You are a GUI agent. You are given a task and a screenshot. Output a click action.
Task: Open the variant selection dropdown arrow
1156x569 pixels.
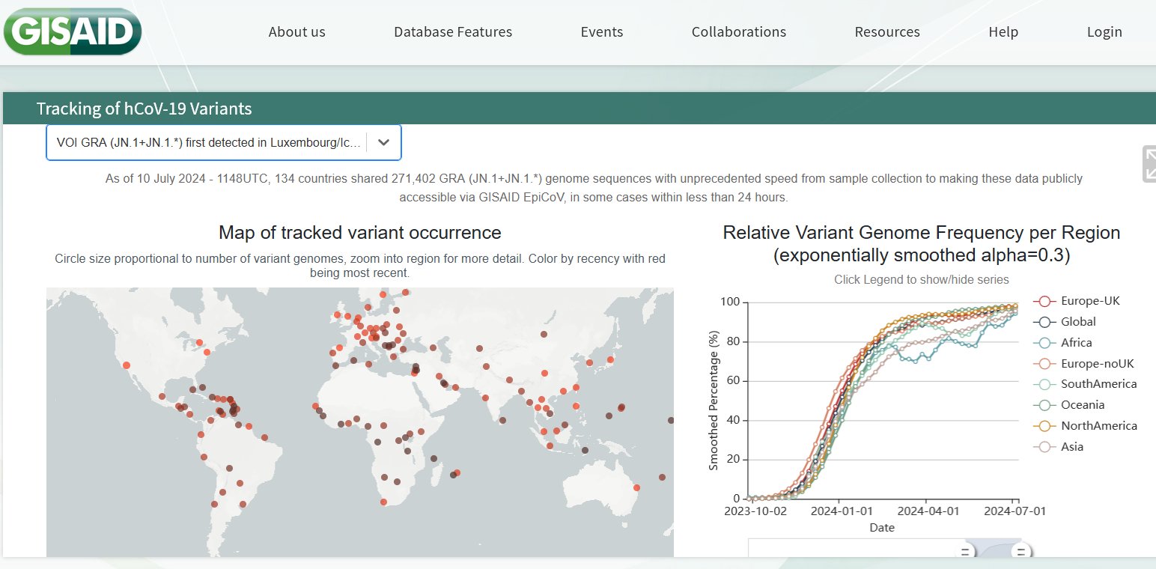coord(383,142)
